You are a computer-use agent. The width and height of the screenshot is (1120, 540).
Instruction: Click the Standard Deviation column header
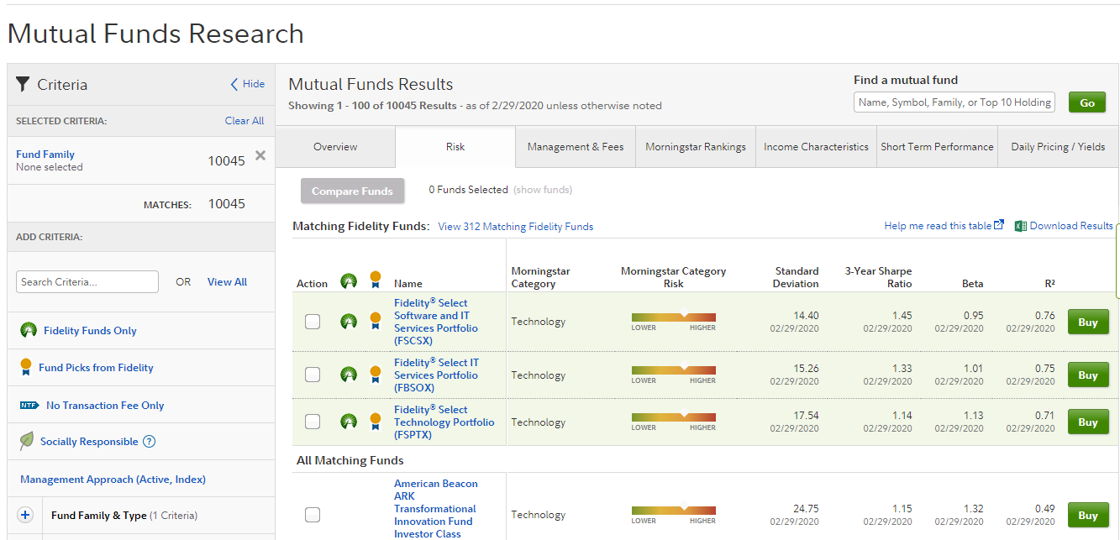point(796,277)
